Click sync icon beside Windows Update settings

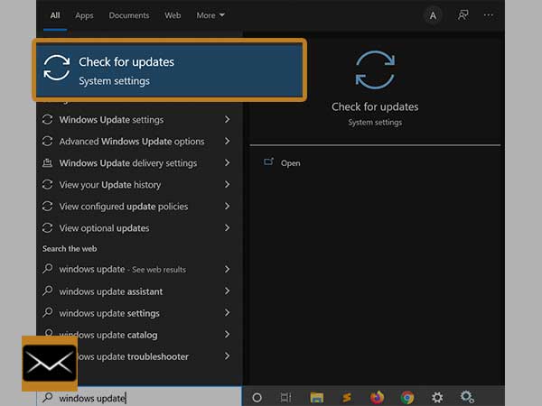pos(47,119)
